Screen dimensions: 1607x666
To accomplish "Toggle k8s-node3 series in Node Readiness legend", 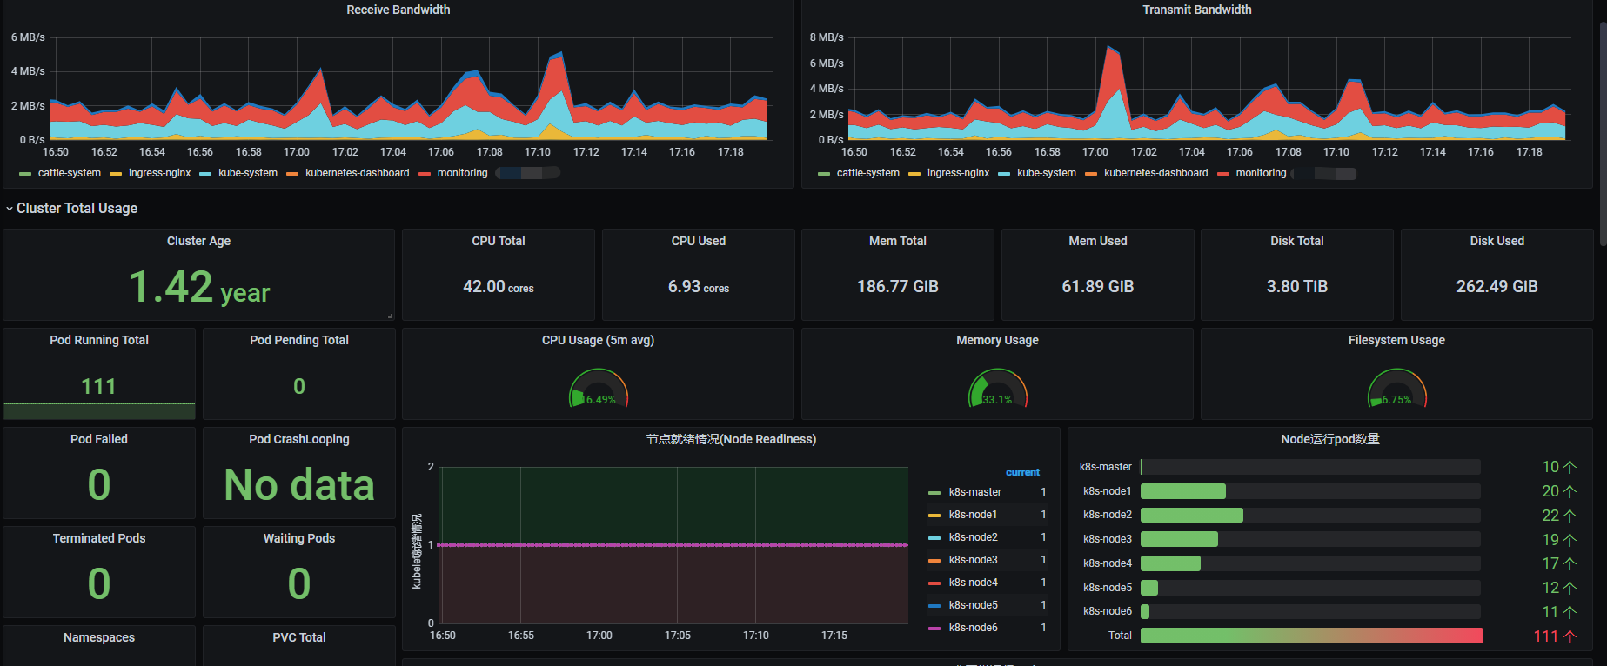I will [x=973, y=560].
